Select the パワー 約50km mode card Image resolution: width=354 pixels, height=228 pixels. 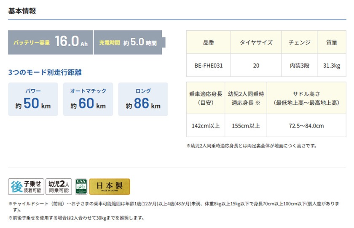pyautogui.click(x=33, y=99)
